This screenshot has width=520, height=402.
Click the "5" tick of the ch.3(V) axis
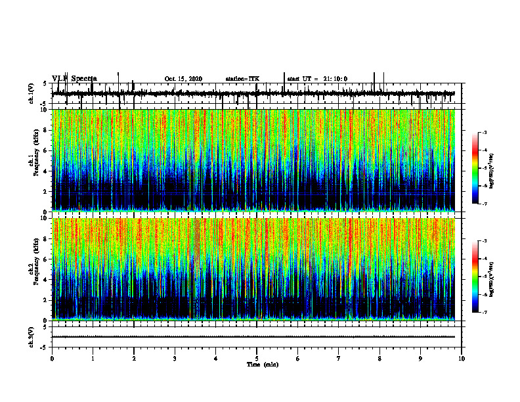click(x=45, y=327)
